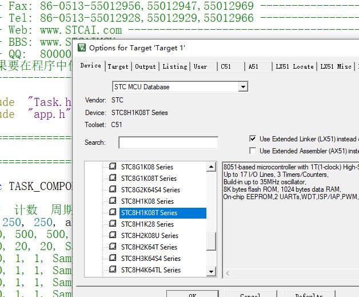This screenshot has height=297, width=359.
Task: Click device list scroll up arrow
Action: click(x=211, y=167)
